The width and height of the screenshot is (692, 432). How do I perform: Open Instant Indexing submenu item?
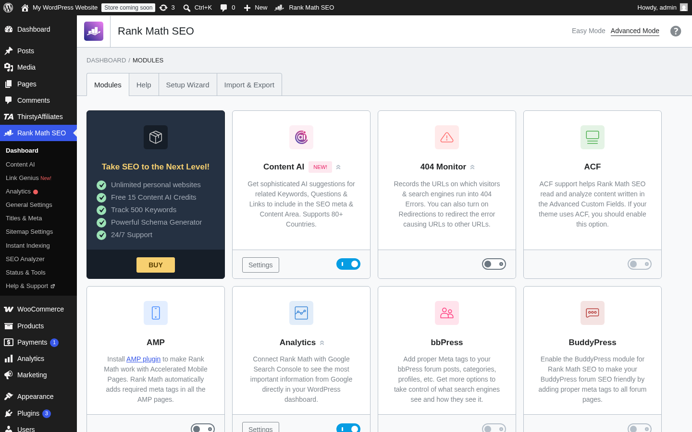28,245
